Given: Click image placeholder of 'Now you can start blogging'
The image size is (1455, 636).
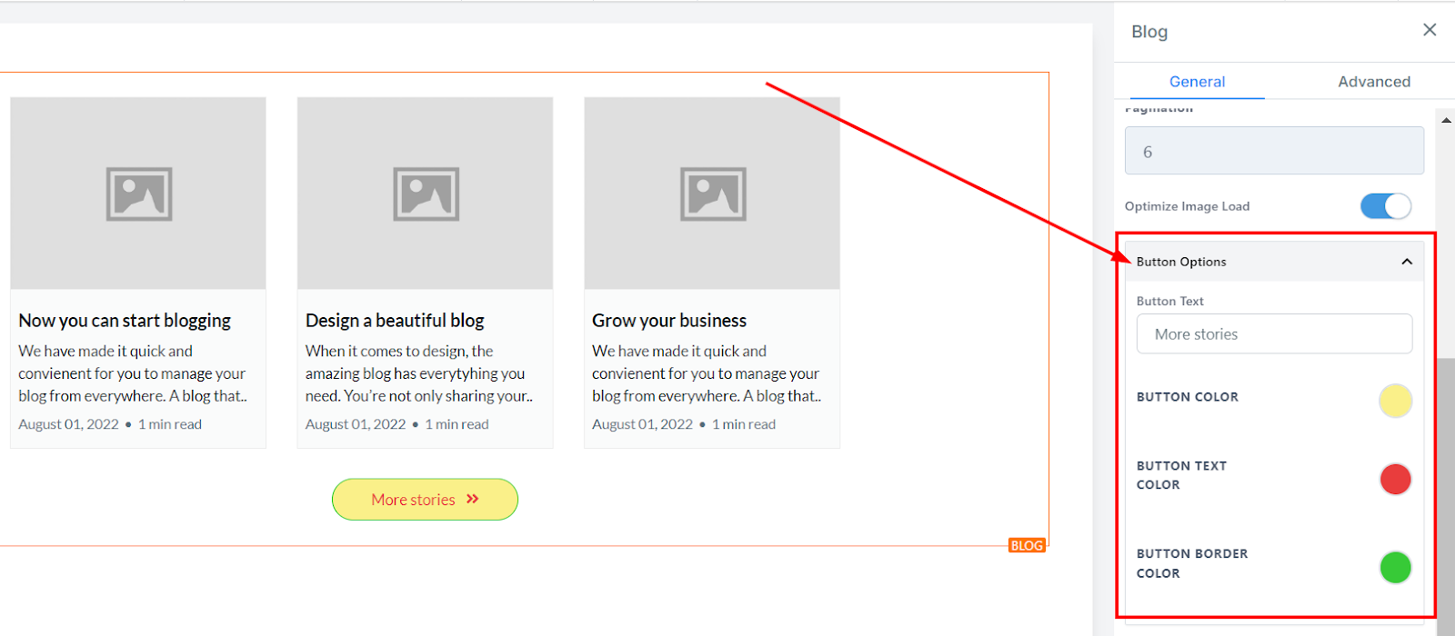Looking at the screenshot, I should [x=138, y=194].
